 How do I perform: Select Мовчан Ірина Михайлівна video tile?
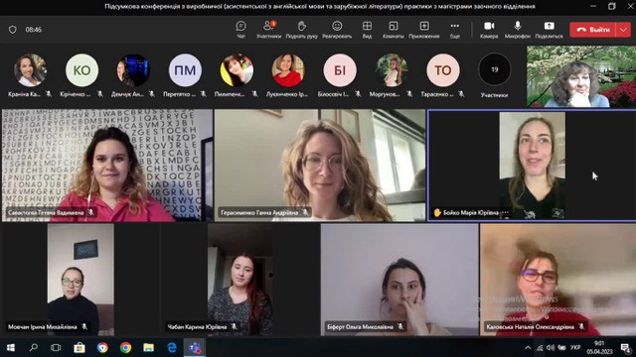(x=80, y=280)
